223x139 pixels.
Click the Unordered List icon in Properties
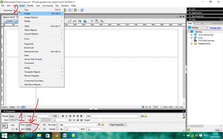coord(70,120)
